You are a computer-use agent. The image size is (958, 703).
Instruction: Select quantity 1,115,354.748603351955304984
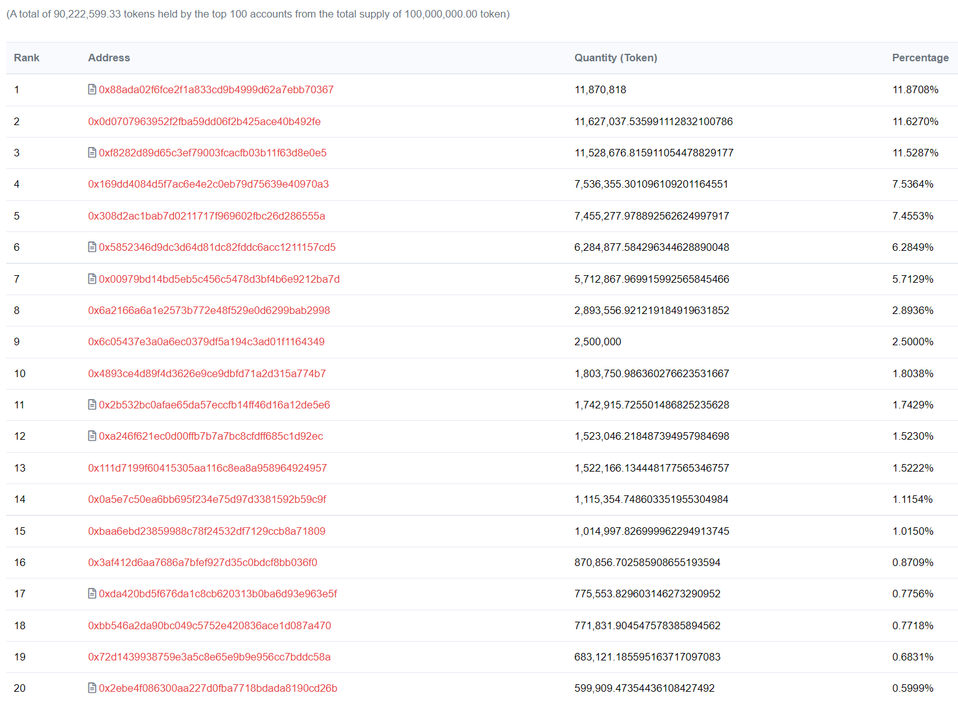click(651, 499)
